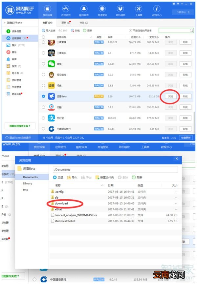Select 照片 (2708) in the left sidebar

(16, 45)
